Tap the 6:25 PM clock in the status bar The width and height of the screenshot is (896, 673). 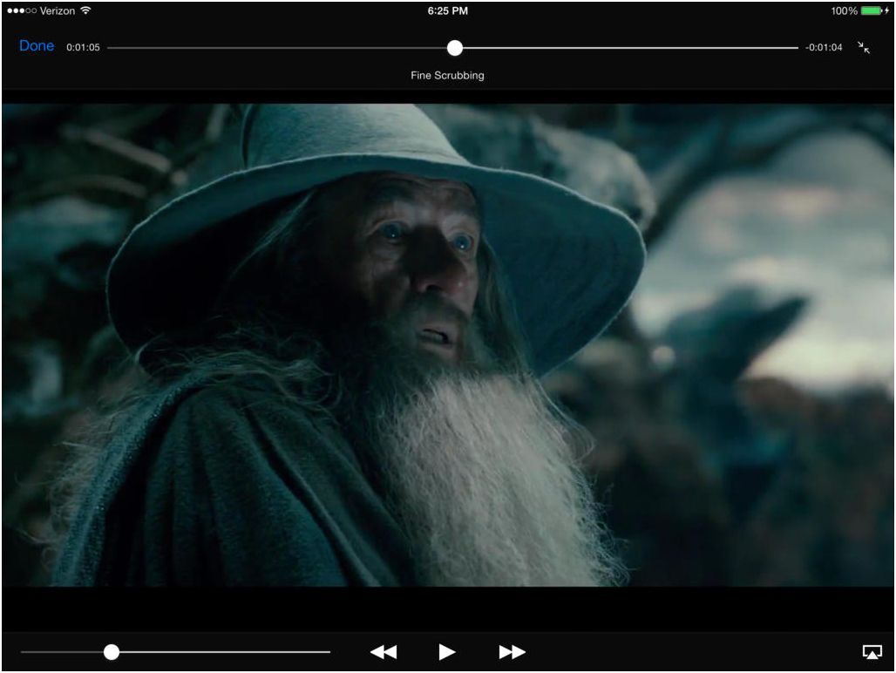pyautogui.click(x=447, y=11)
